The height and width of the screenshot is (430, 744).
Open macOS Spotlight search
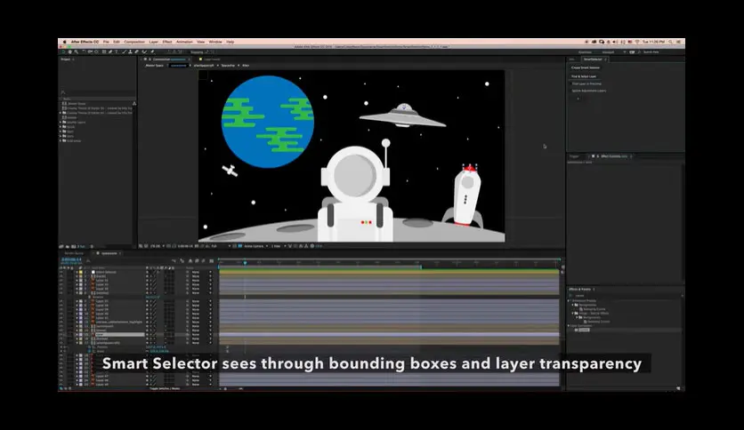(x=670, y=42)
